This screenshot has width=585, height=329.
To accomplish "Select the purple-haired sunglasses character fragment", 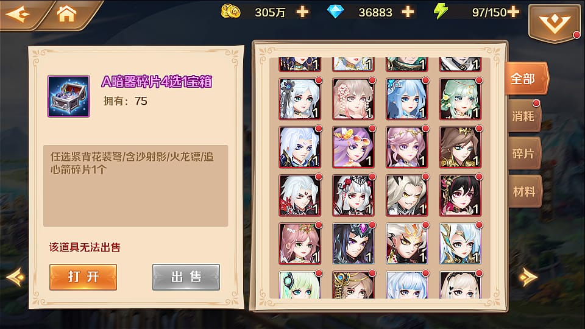I will coord(353,147).
